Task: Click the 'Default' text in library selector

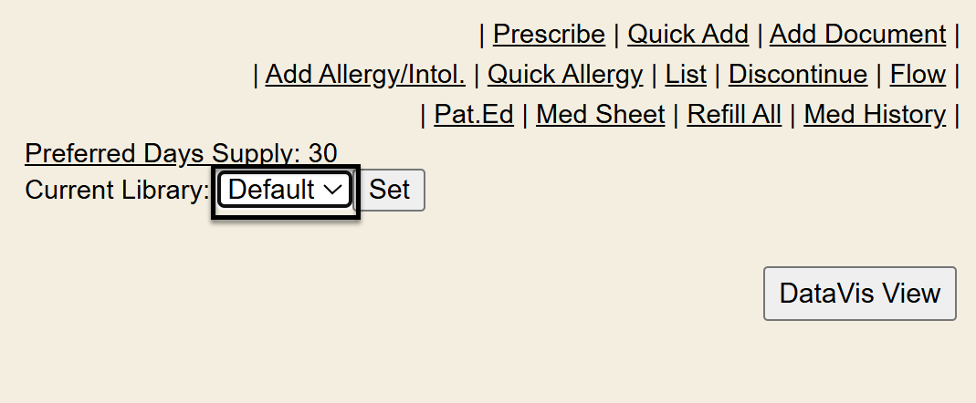Action: (270, 191)
